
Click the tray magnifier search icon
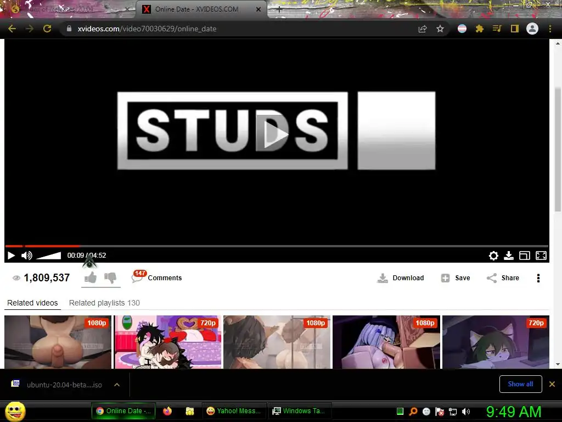(x=413, y=412)
